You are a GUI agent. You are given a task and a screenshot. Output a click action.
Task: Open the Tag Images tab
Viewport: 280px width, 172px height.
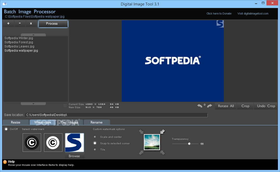[x=69, y=122]
